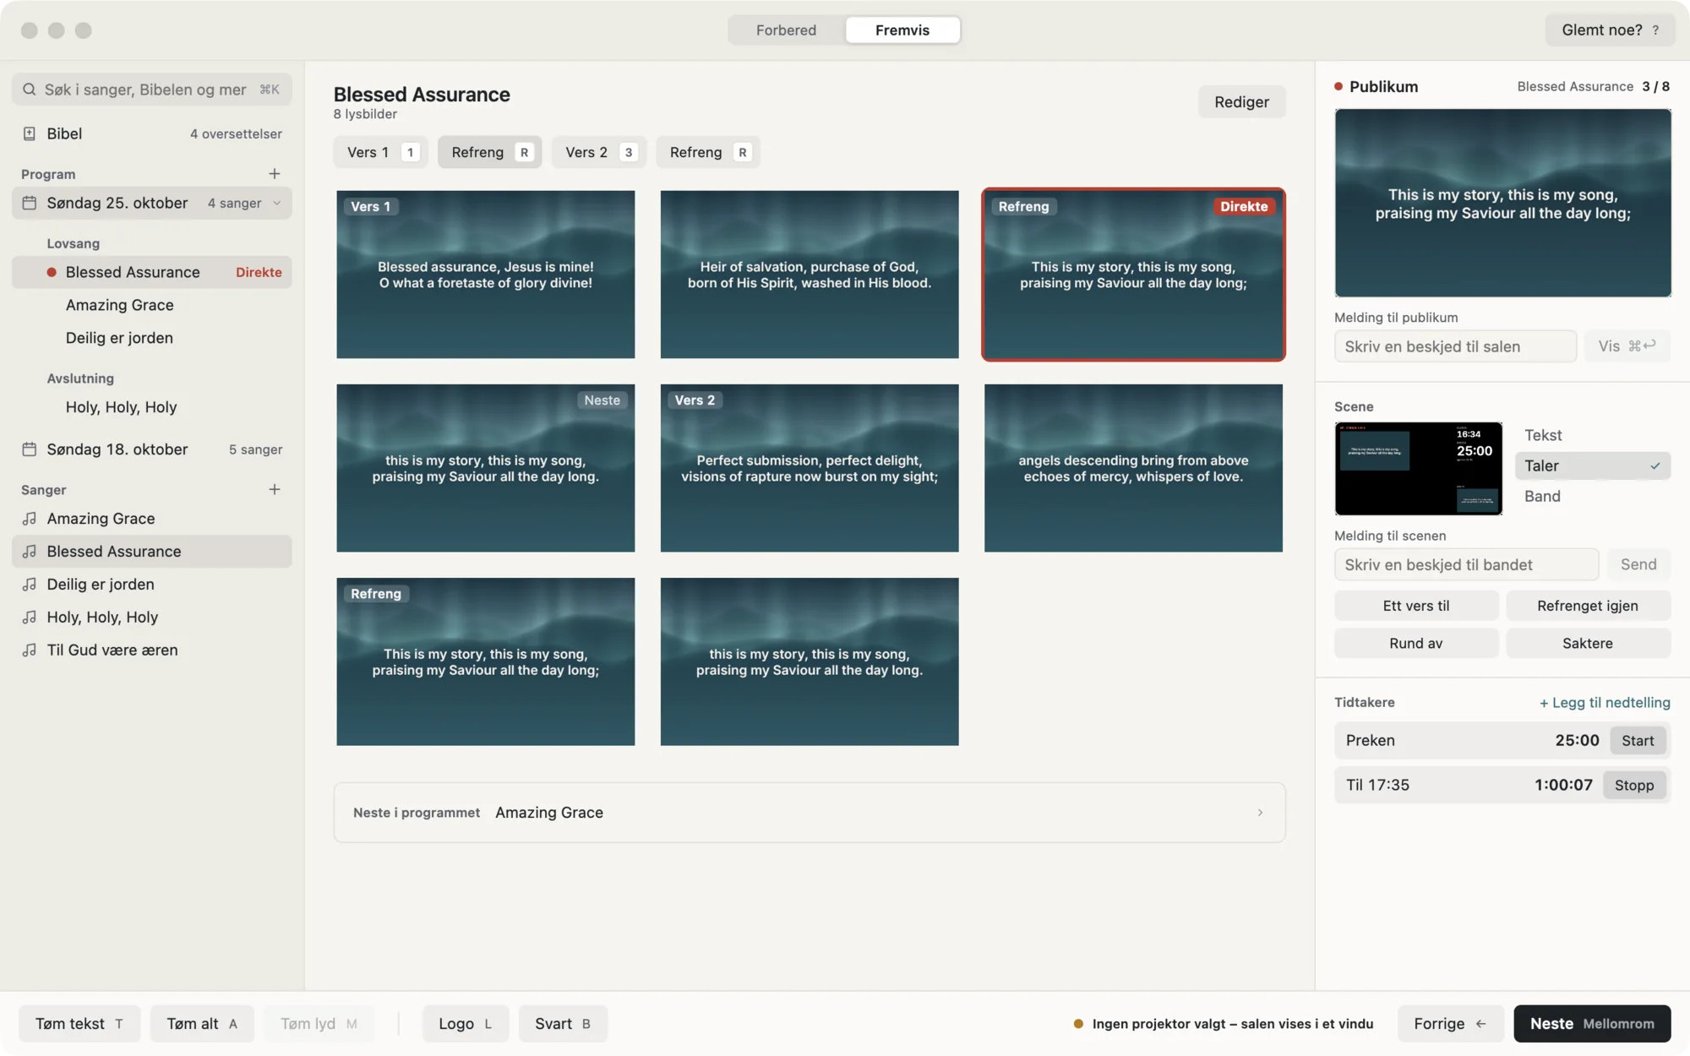Click the red live dot beside Blessed Assurance
This screenshot has width=1690, height=1056.
pyautogui.click(x=52, y=272)
